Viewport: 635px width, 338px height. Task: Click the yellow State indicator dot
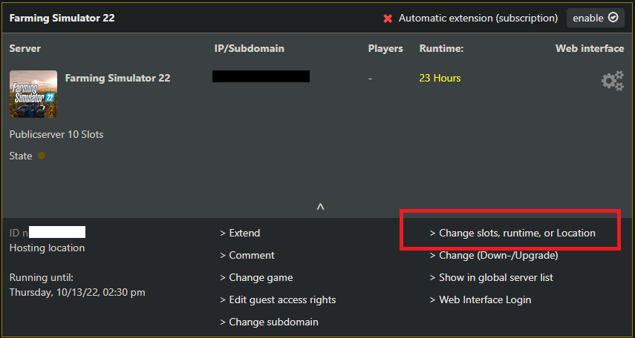[42, 156]
